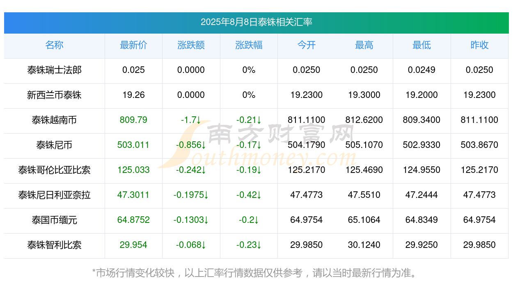
Task: Select the highest value '47.5510'
Action: (x=364, y=195)
